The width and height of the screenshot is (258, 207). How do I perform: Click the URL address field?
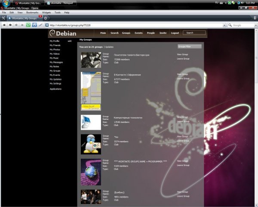coord(136,25)
